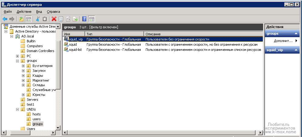Click the Active Directory root tree icon
Viewport: 302px width, 137px height.
tap(6, 26)
